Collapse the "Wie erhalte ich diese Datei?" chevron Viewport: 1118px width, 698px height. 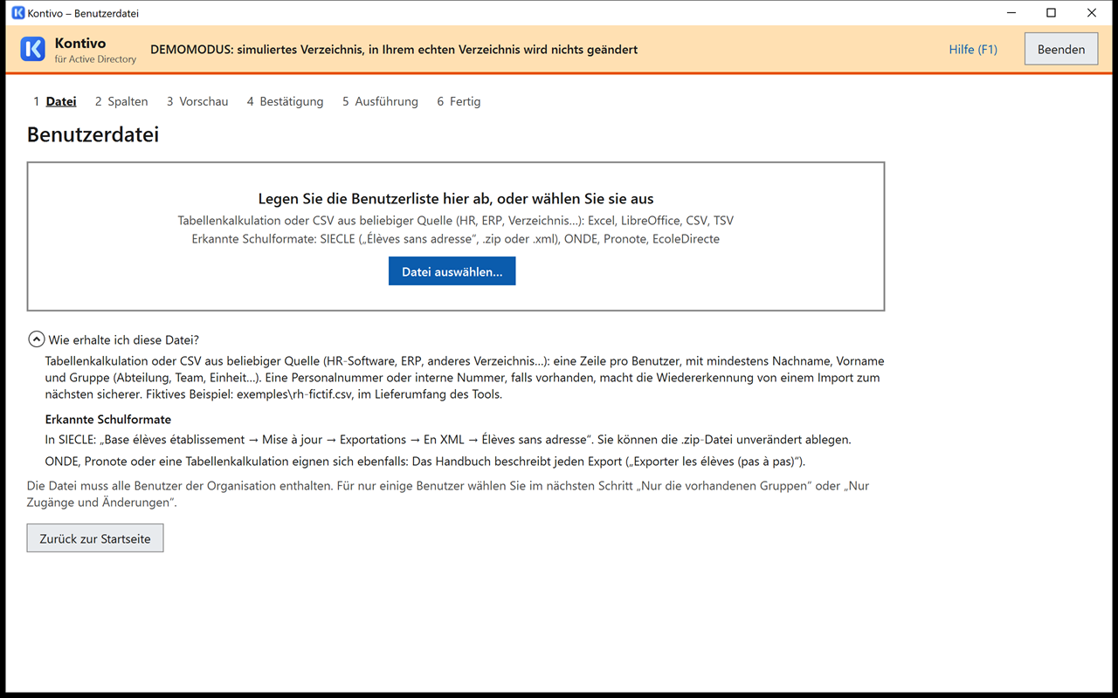[37, 339]
